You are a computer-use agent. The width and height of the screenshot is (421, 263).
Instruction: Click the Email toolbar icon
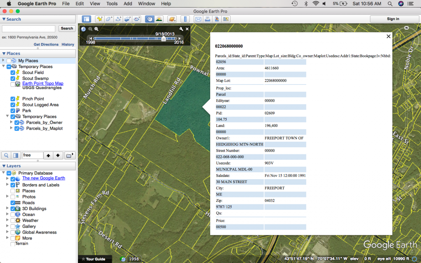pos(198,19)
